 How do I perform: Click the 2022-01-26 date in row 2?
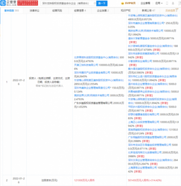coord(19,180)
